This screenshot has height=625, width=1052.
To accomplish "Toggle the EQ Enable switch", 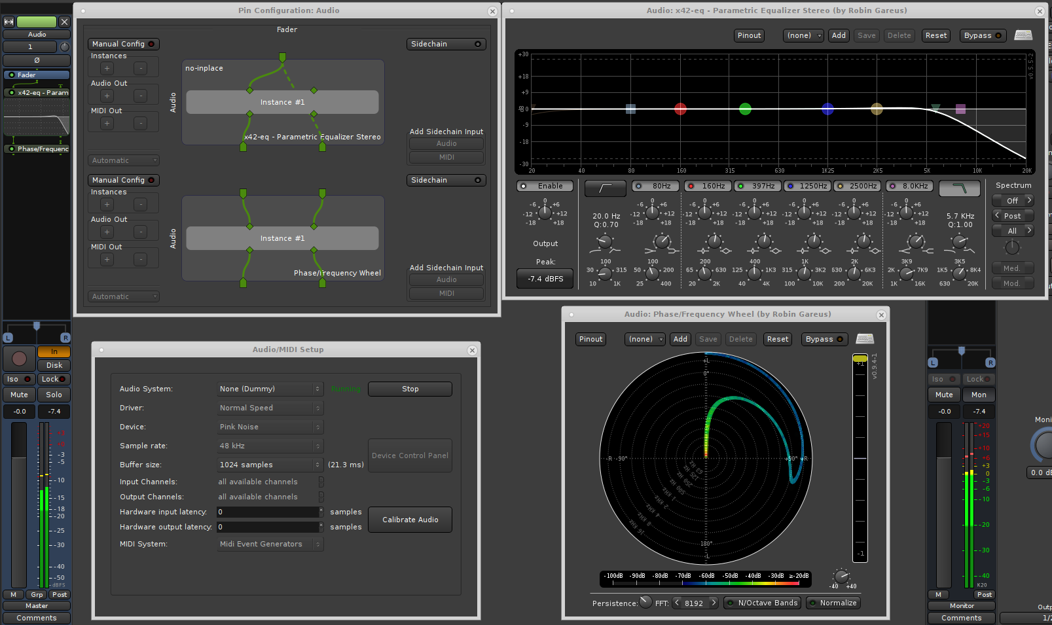I will (545, 186).
